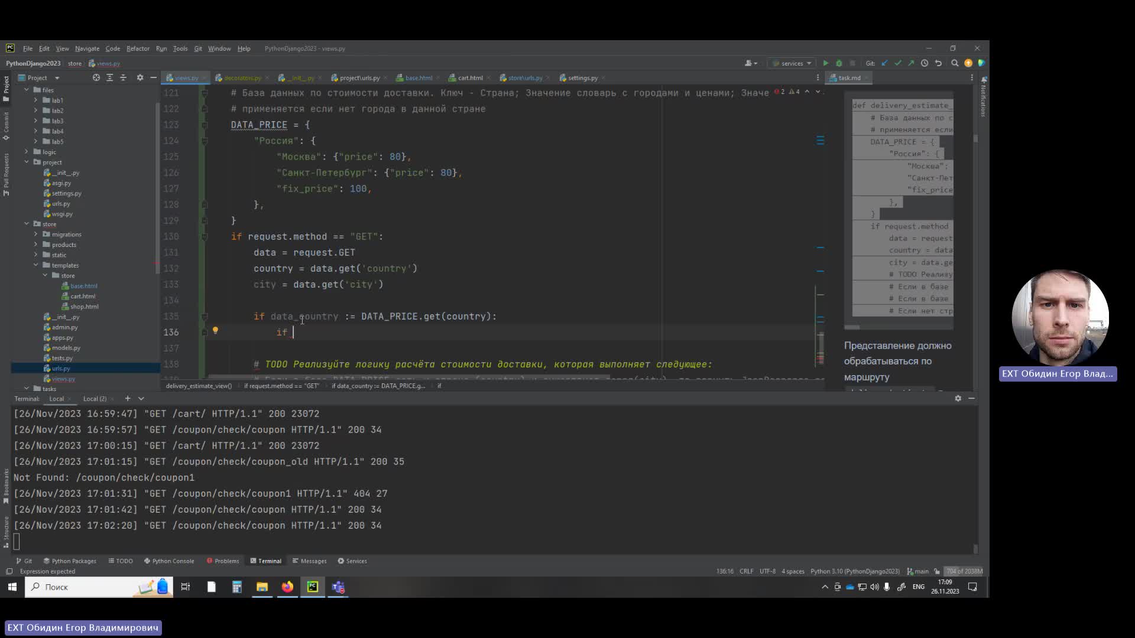Click the Git rollback icon
Screen dimensions: 1135x638
(938, 63)
